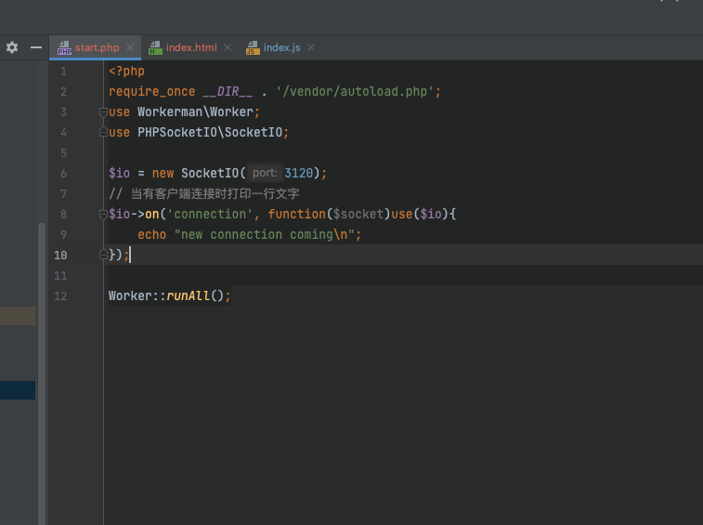Click the $socket parameter

358,214
